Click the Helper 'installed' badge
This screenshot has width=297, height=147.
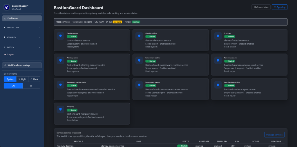click(136, 22)
